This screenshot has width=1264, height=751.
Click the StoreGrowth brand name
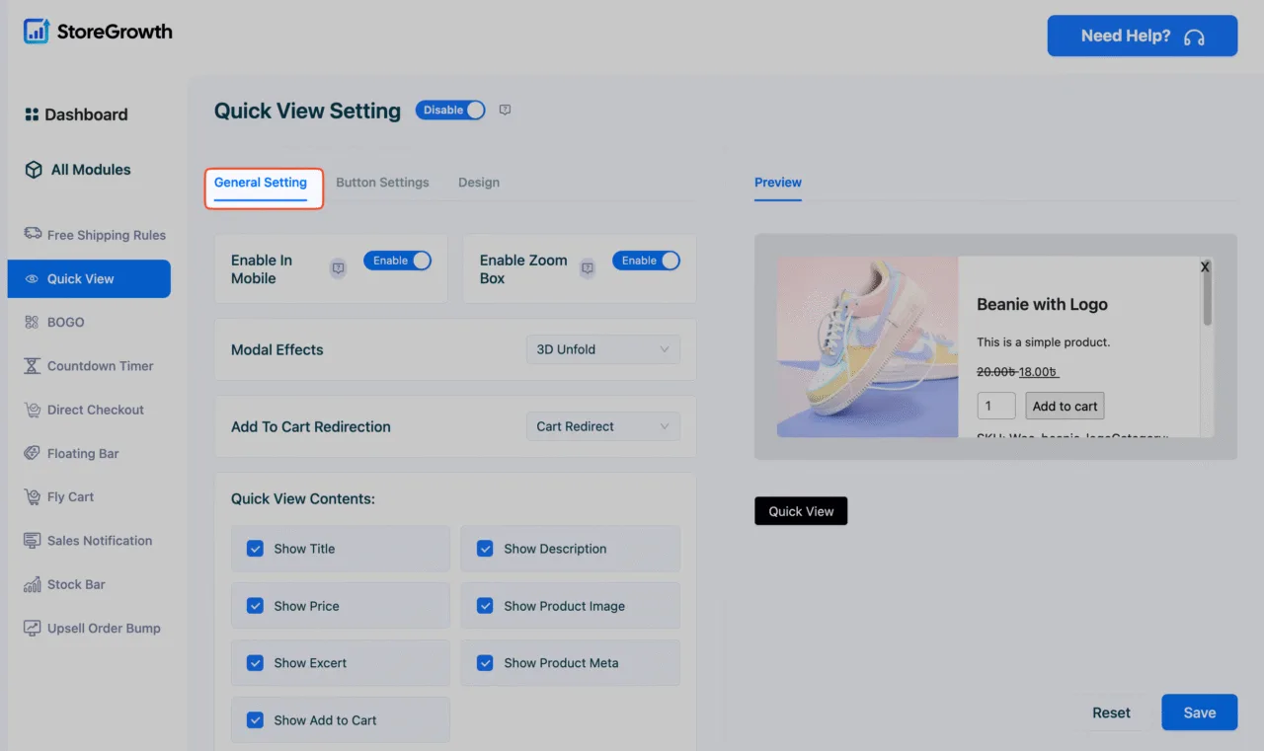[115, 32]
